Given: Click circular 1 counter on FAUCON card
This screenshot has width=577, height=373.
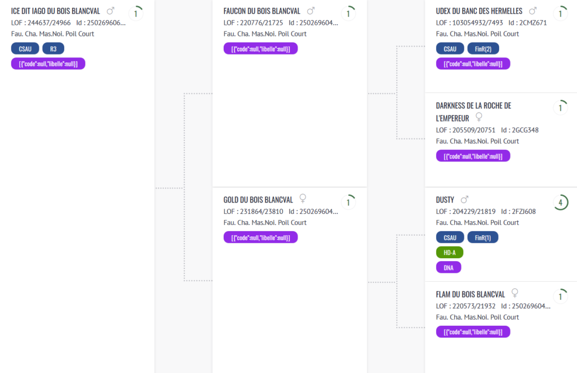Looking at the screenshot, I should click(348, 14).
